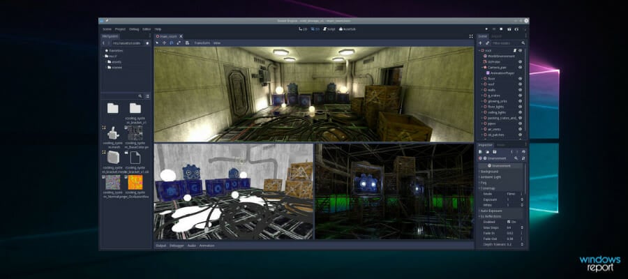This screenshot has height=279, width=628.
Task: Open the script attached to root node
Action: pyautogui.click(x=515, y=51)
